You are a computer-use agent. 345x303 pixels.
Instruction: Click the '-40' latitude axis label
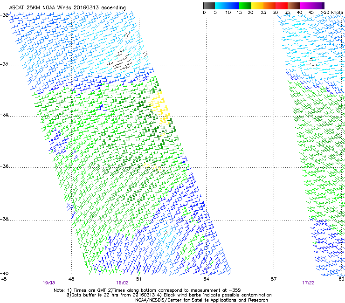click(4, 273)
